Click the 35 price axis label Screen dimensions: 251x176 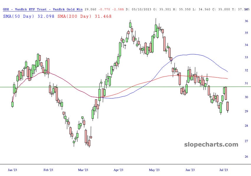click(x=246, y=33)
